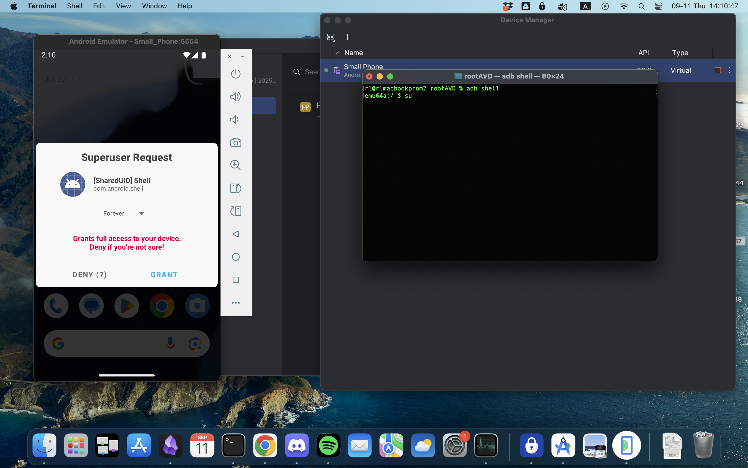
Task: Click the GRANT button in Superuser Request
Action: (164, 275)
